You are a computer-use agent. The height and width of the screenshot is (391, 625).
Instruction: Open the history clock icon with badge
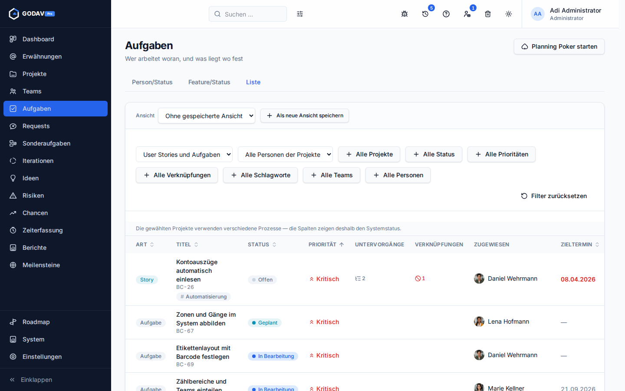tap(425, 14)
